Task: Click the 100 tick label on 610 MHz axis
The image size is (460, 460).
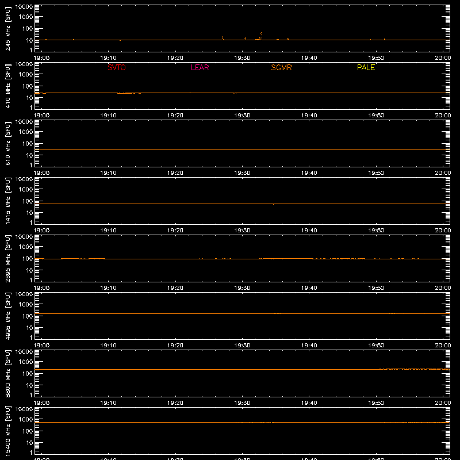Action: click(28, 144)
